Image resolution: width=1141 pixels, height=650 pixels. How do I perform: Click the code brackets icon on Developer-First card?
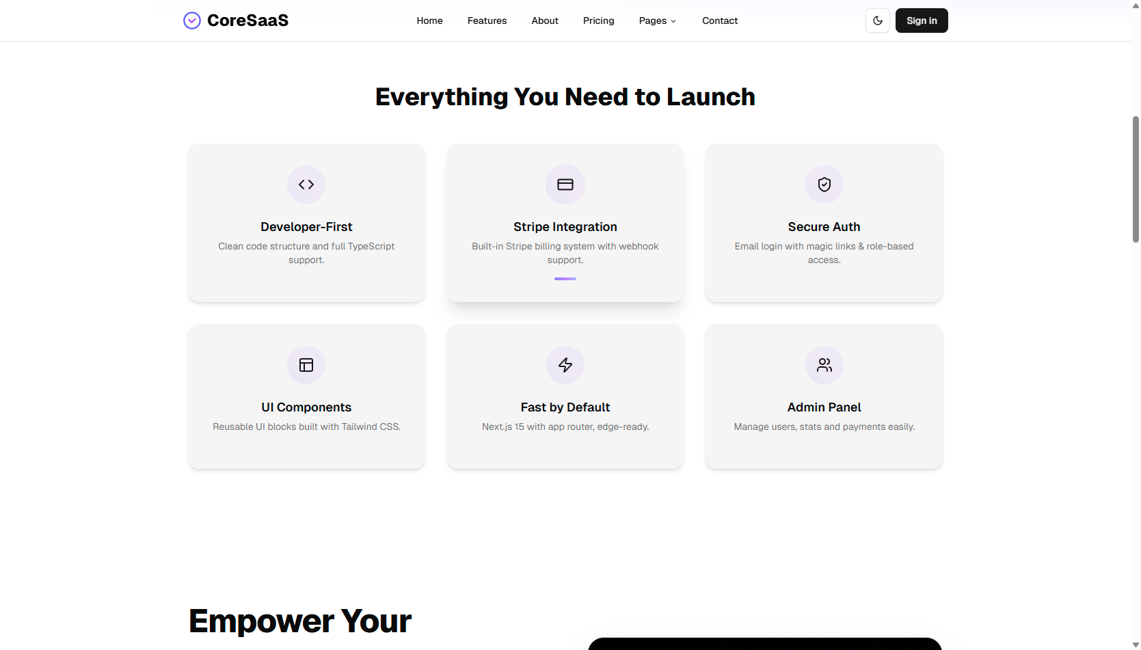click(x=306, y=185)
